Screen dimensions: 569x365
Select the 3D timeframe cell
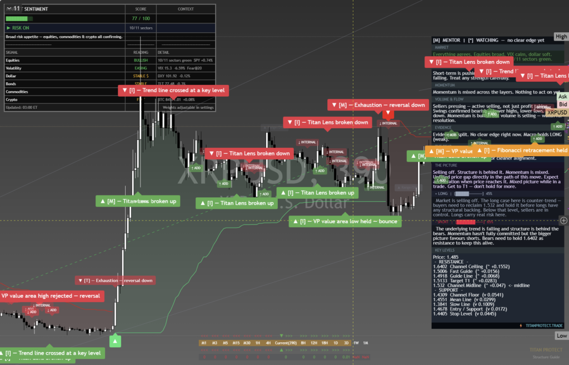[x=346, y=343]
